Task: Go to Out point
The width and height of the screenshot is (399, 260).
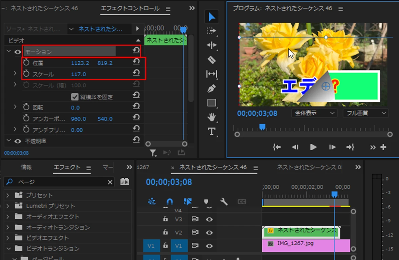Action: coord(350,147)
